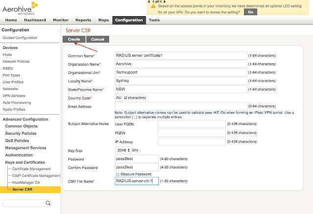Open Auto Provisioning in sidebar
Screen dimensions: 313x214
[17, 102]
